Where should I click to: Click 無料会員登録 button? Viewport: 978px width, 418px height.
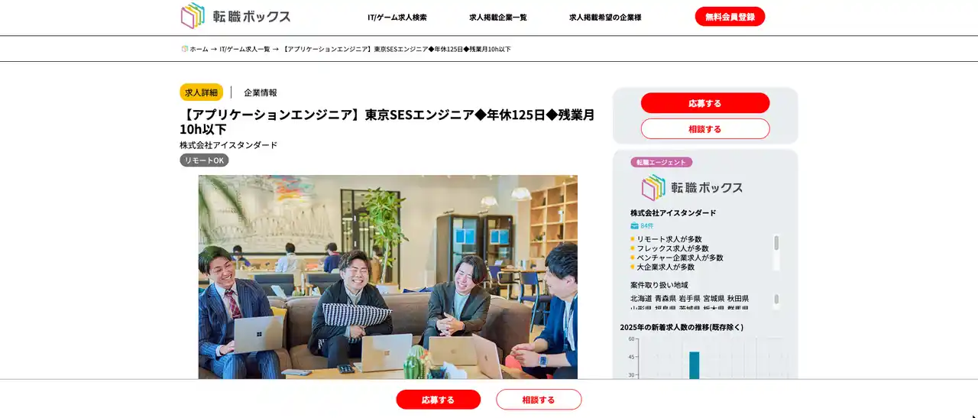point(730,16)
